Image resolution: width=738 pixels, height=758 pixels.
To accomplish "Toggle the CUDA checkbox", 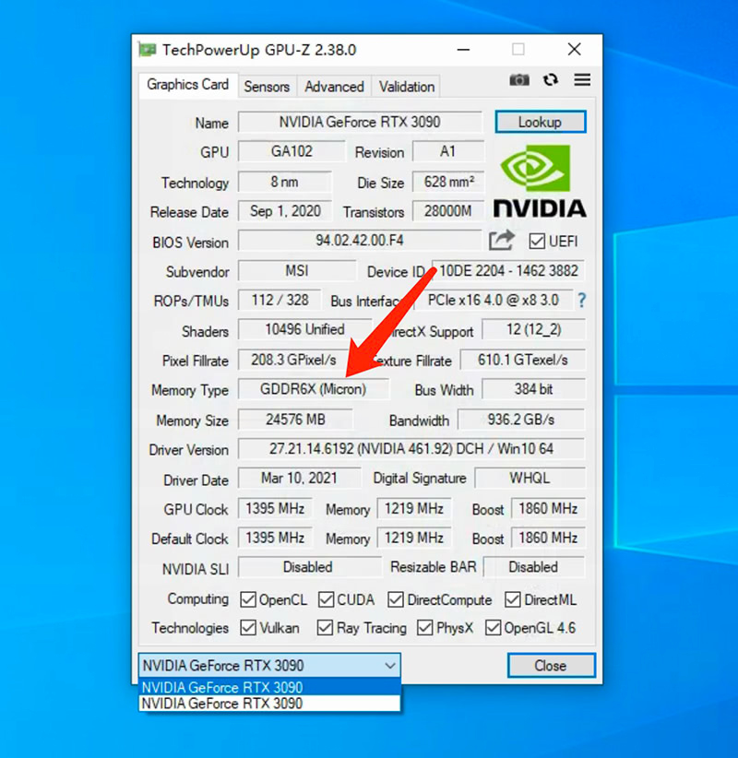I will (x=326, y=600).
